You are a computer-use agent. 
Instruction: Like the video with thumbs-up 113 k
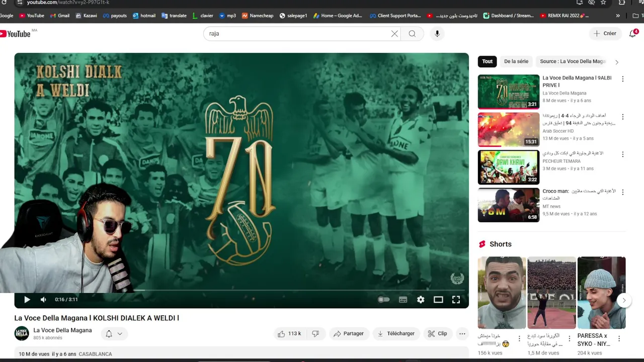point(289,333)
